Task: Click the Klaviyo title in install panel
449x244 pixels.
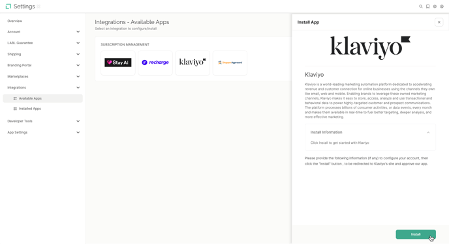Action: (314, 75)
